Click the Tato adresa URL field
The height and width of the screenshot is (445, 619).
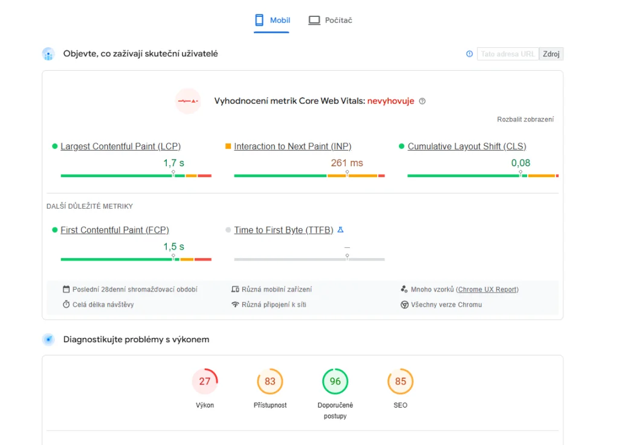(508, 54)
